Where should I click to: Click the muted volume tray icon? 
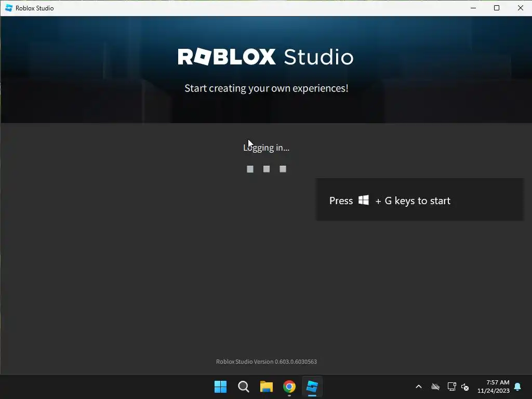(465, 387)
